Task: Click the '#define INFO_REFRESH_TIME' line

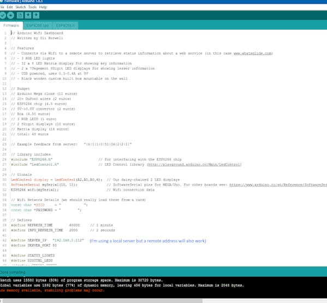Action: [63, 230]
